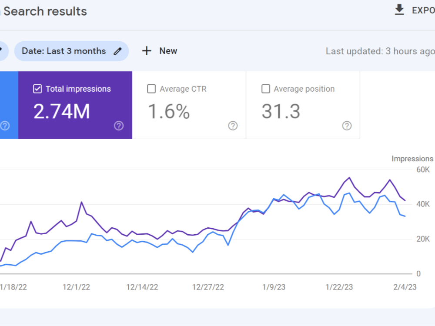435x326 pixels.
Task: Click the blue line dip near 12/27/22
Action: 228,245
